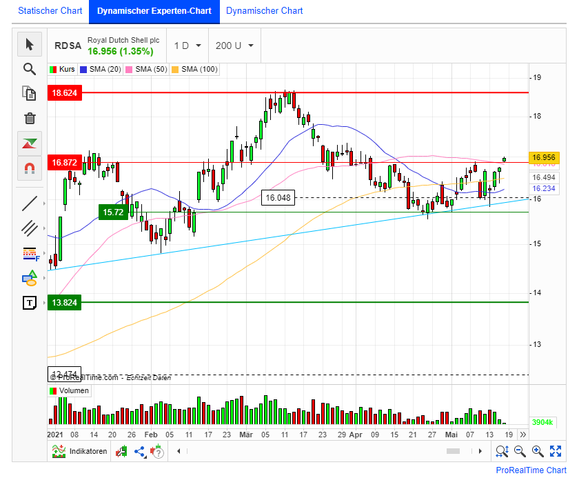Select the shapes drawing tool
Viewport: 579px width, 478px height.
[30, 278]
